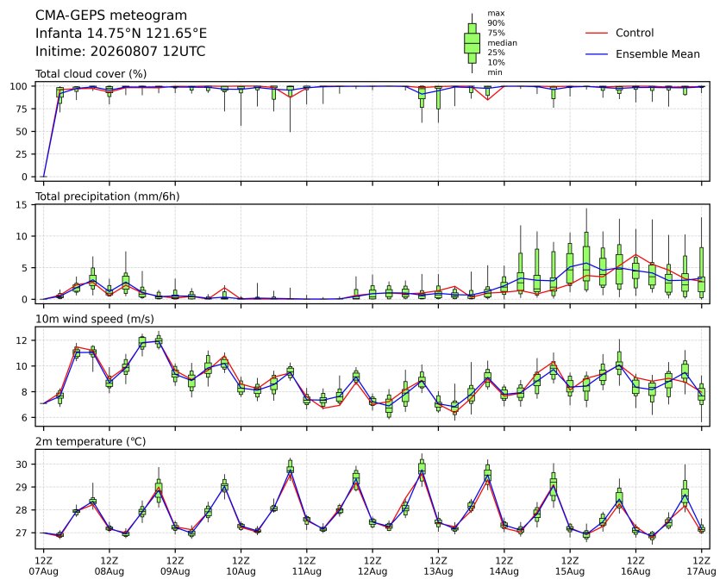Click the '90%' percentile legend label
This screenshot has height=586, width=726.
[496, 22]
